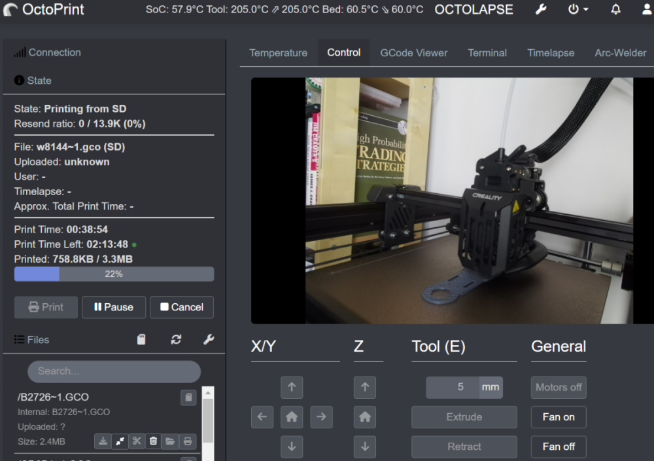Screen dimensions: 654x461
Task: Collapse the State panel
Action: 39,81
